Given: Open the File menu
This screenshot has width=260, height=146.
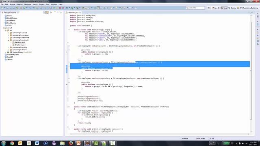Looking at the screenshot, I should click(2, 4).
